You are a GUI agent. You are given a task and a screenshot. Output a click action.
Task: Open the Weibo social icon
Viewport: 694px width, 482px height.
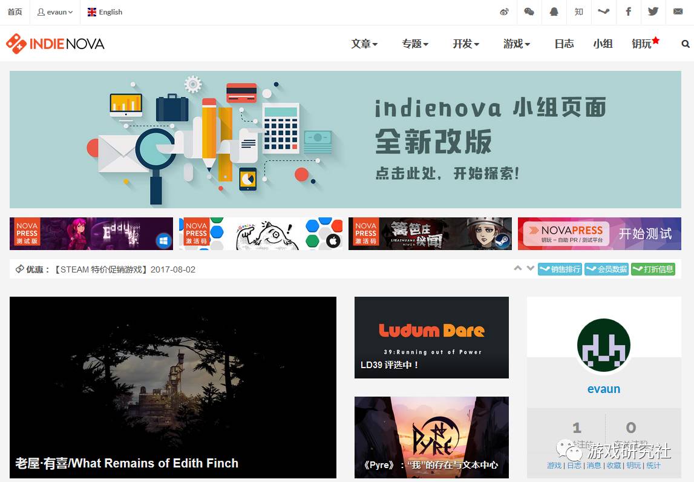click(x=504, y=12)
